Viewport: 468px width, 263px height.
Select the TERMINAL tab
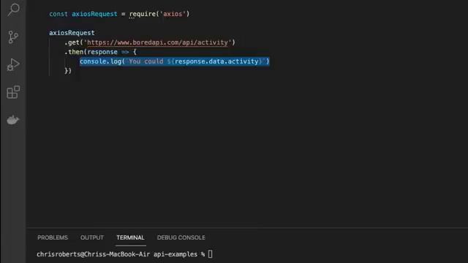pyautogui.click(x=130, y=237)
